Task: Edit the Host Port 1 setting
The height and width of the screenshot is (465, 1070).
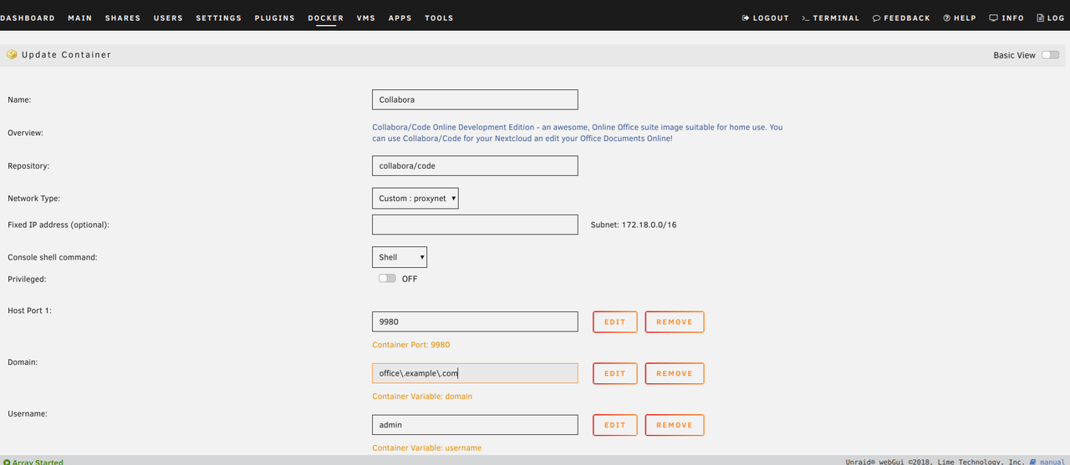Action: tap(615, 321)
